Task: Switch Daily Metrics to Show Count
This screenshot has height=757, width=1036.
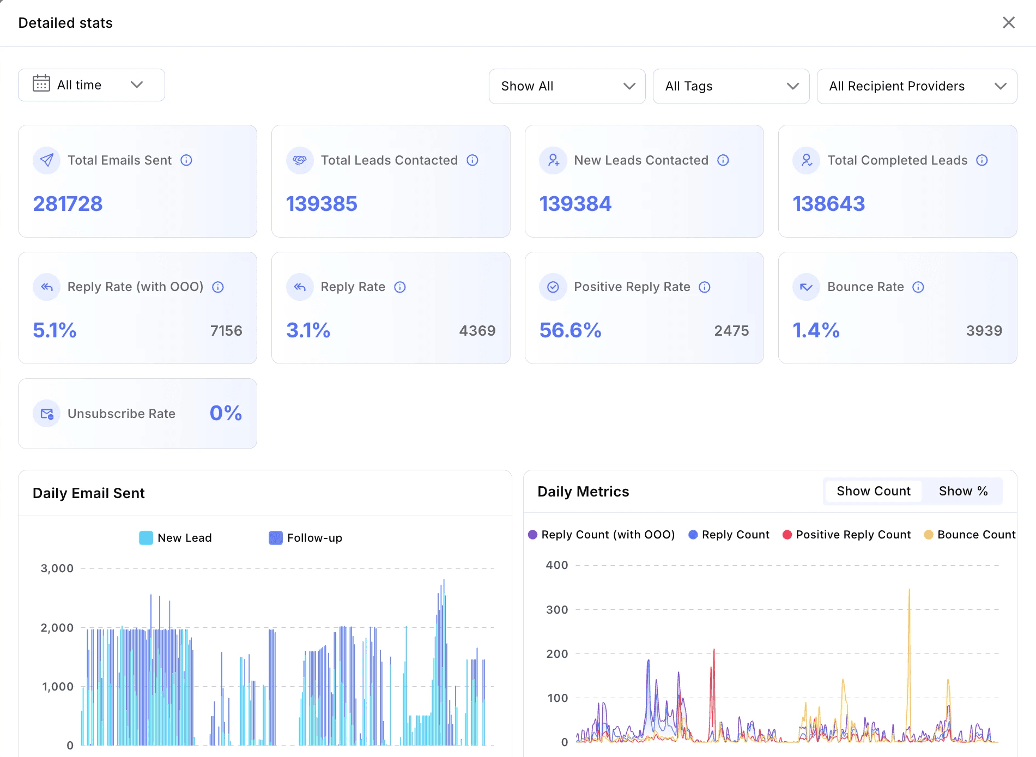Action: point(874,491)
